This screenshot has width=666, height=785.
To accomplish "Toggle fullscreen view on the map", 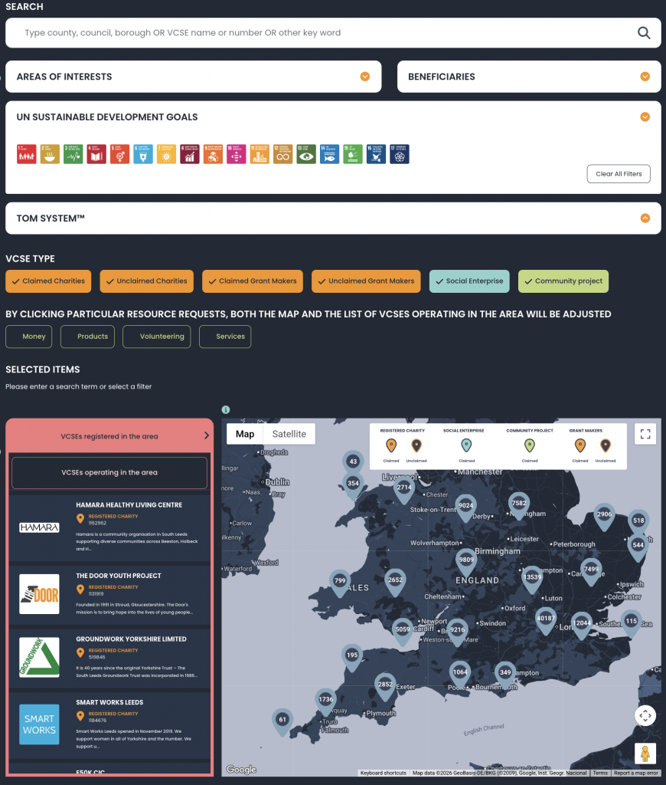I will pos(645,434).
